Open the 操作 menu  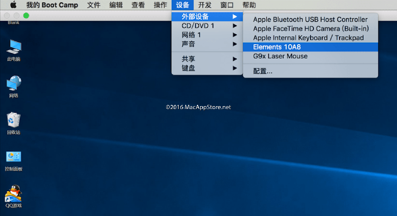coord(160,5)
